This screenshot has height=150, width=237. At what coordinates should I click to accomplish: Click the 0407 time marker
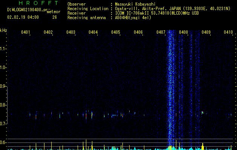(x=161, y=32)
